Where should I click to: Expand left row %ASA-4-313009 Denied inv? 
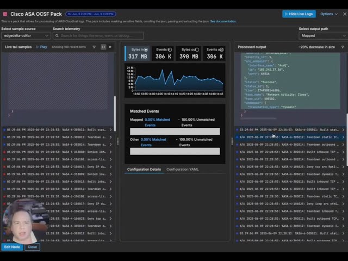[x=111, y=174]
